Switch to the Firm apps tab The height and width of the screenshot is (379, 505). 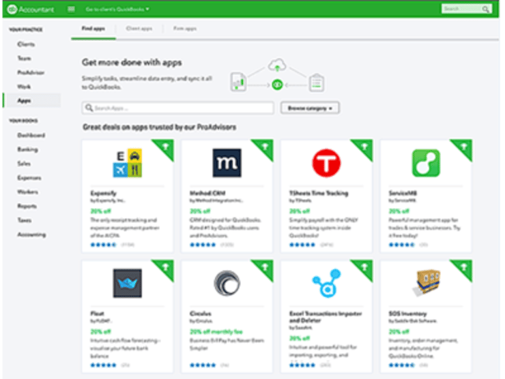(185, 29)
